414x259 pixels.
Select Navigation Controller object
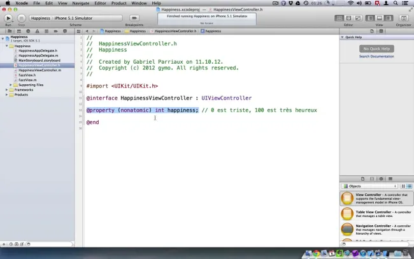point(377,230)
